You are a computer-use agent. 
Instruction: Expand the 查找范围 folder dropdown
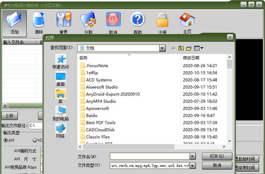(162, 48)
